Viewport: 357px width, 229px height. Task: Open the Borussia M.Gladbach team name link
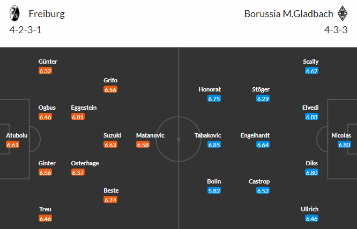[x=288, y=14]
